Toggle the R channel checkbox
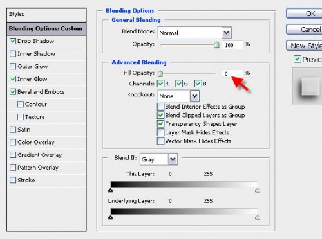 point(160,84)
